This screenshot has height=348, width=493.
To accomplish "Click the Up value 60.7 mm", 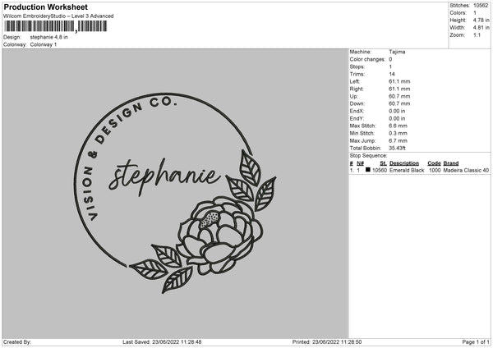I will pos(399,96).
